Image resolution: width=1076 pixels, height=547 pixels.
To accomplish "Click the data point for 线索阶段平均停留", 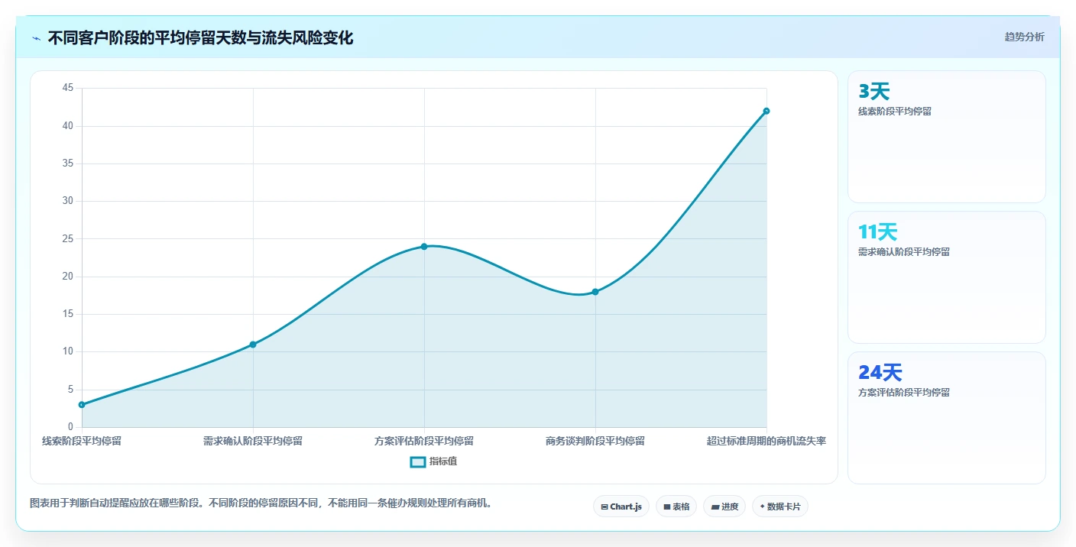I will coord(82,405).
